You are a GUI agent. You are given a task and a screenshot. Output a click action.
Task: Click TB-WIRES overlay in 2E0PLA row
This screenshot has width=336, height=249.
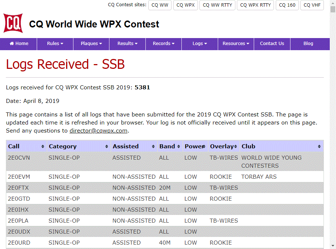click(x=224, y=220)
